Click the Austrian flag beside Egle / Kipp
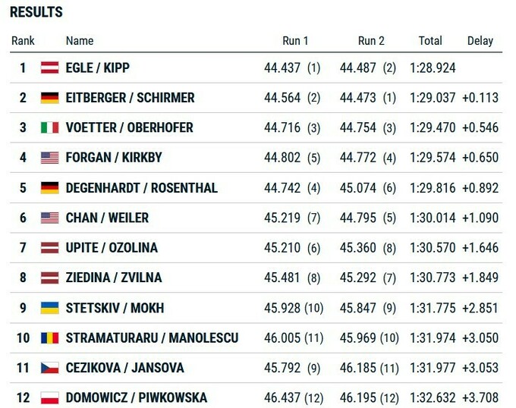This screenshot has width=516, height=408. coord(49,68)
